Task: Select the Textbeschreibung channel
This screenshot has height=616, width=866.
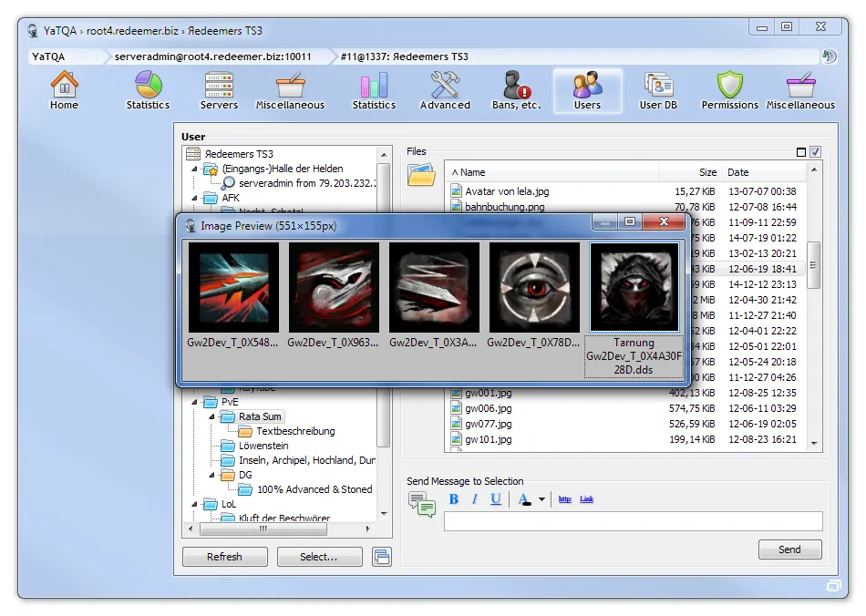Action: click(x=295, y=431)
